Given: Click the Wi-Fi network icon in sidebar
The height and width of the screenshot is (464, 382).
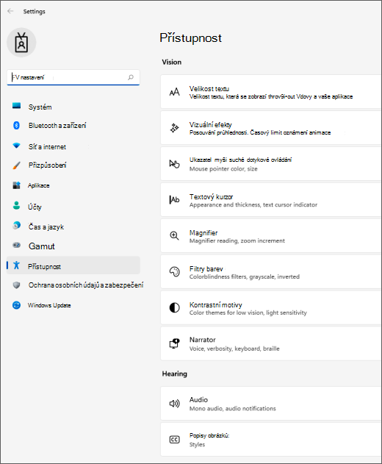Looking at the screenshot, I should (x=17, y=146).
